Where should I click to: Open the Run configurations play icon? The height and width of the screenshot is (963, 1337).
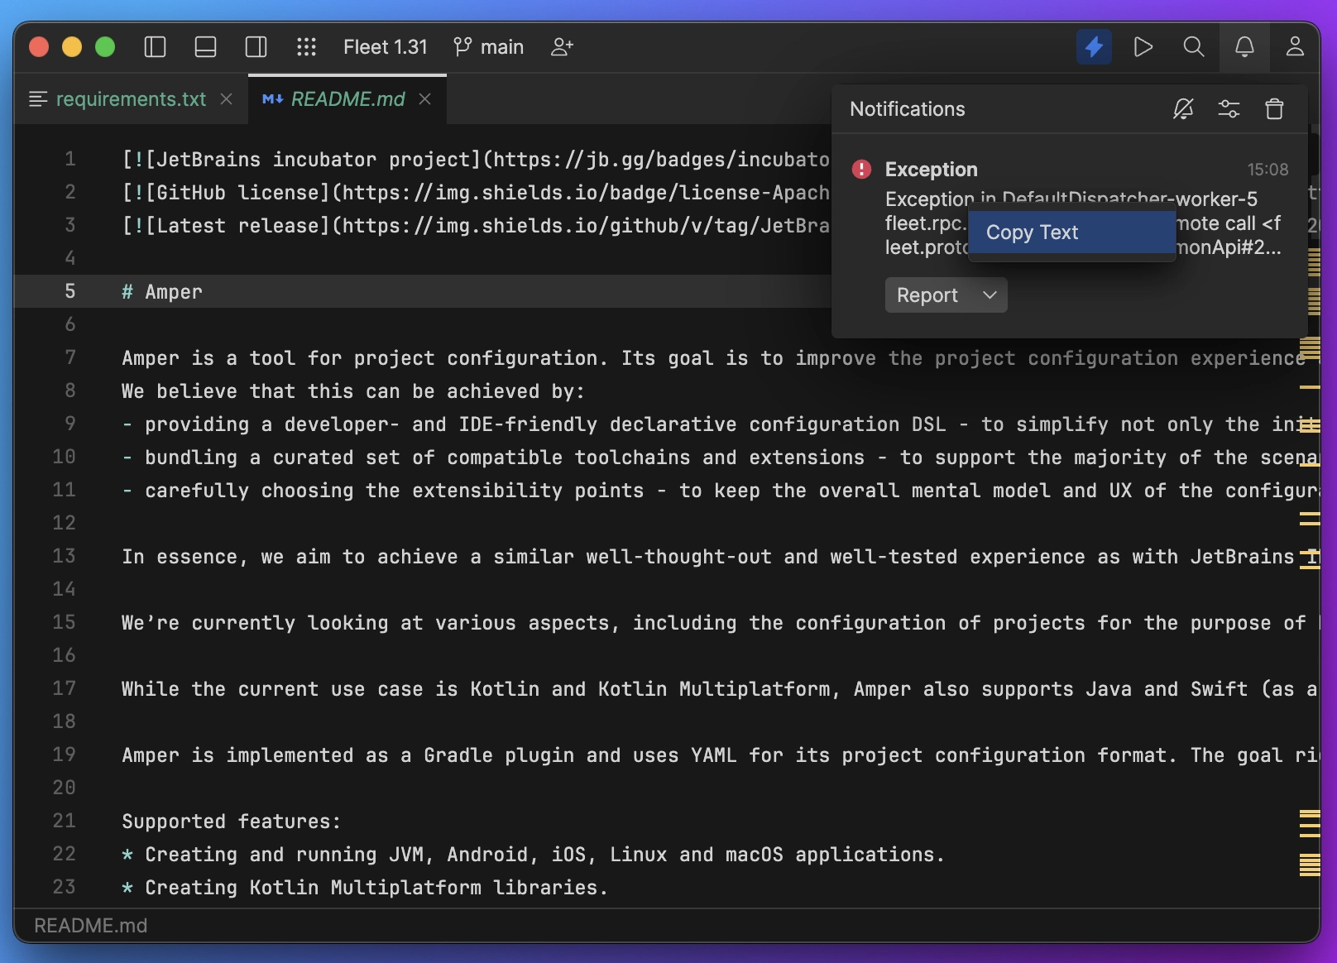coord(1143,47)
